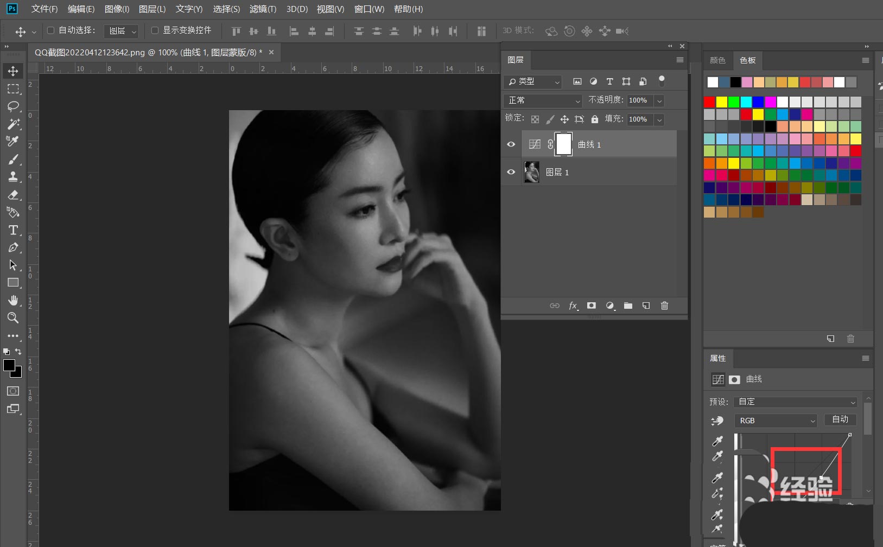Switch to the 颜色 tab
883x547 pixels.
[x=717, y=60]
